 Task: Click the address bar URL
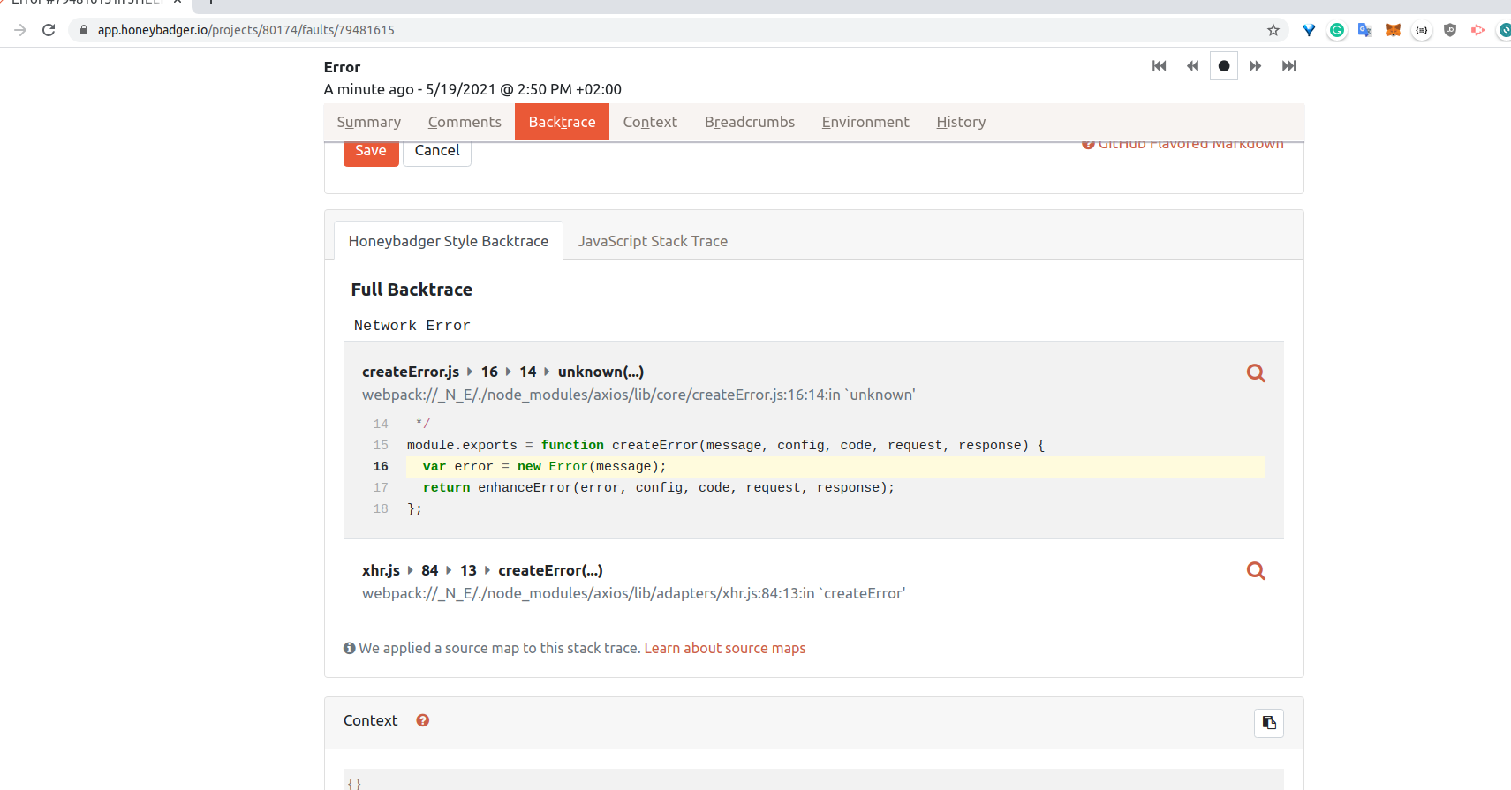pyautogui.click(x=246, y=30)
